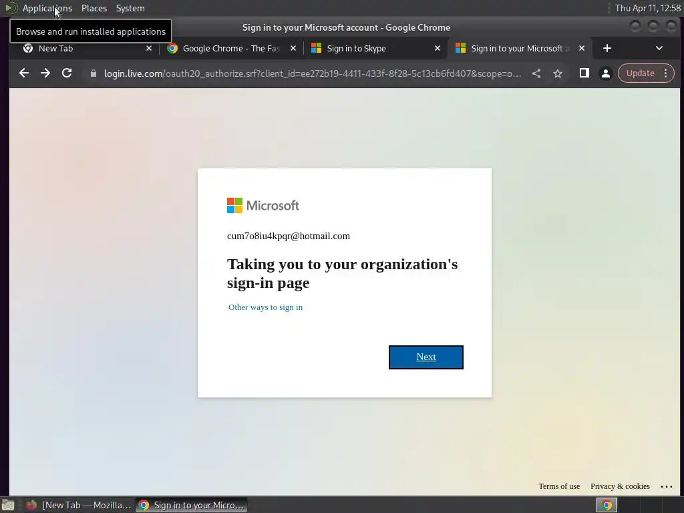This screenshot has height=513, width=684.
Task: Close the Sign in to your Microsoft tab
Action: [582, 48]
